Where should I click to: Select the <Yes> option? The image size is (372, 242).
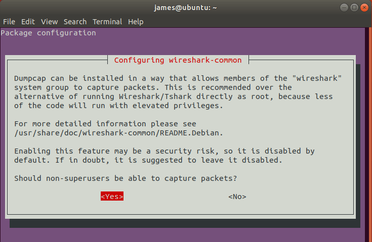112,197
